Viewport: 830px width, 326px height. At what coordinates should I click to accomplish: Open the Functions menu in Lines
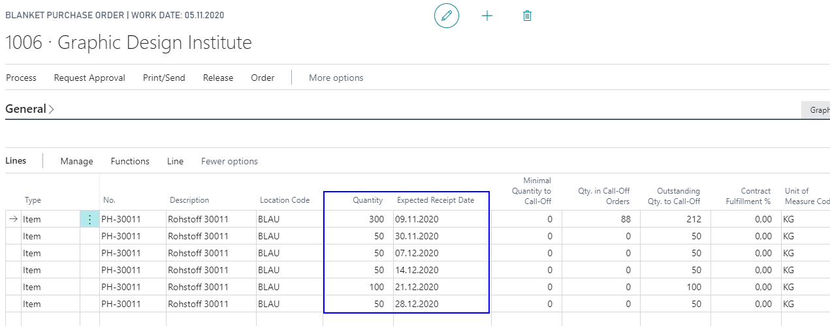tap(130, 161)
